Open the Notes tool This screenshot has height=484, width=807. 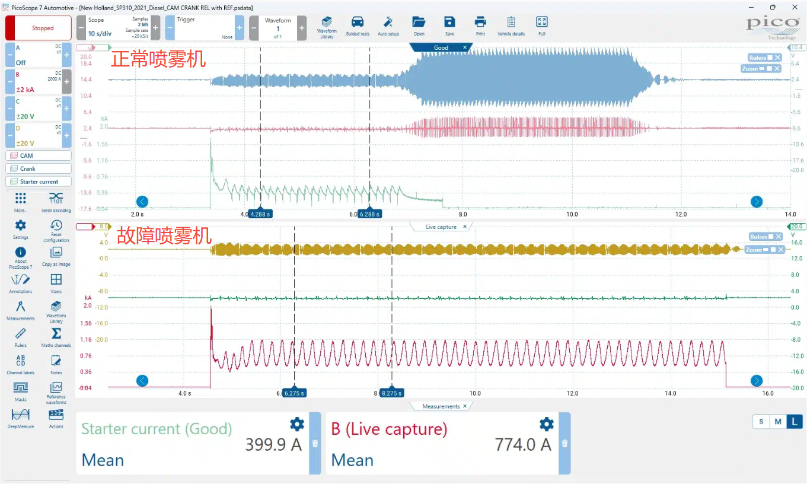click(56, 365)
